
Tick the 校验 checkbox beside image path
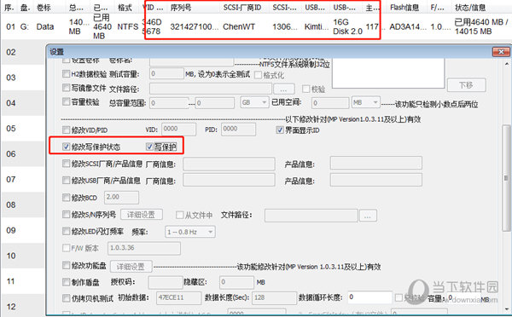(x=306, y=89)
